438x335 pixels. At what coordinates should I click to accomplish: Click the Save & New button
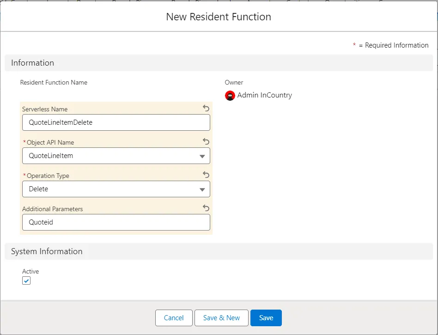point(221,318)
